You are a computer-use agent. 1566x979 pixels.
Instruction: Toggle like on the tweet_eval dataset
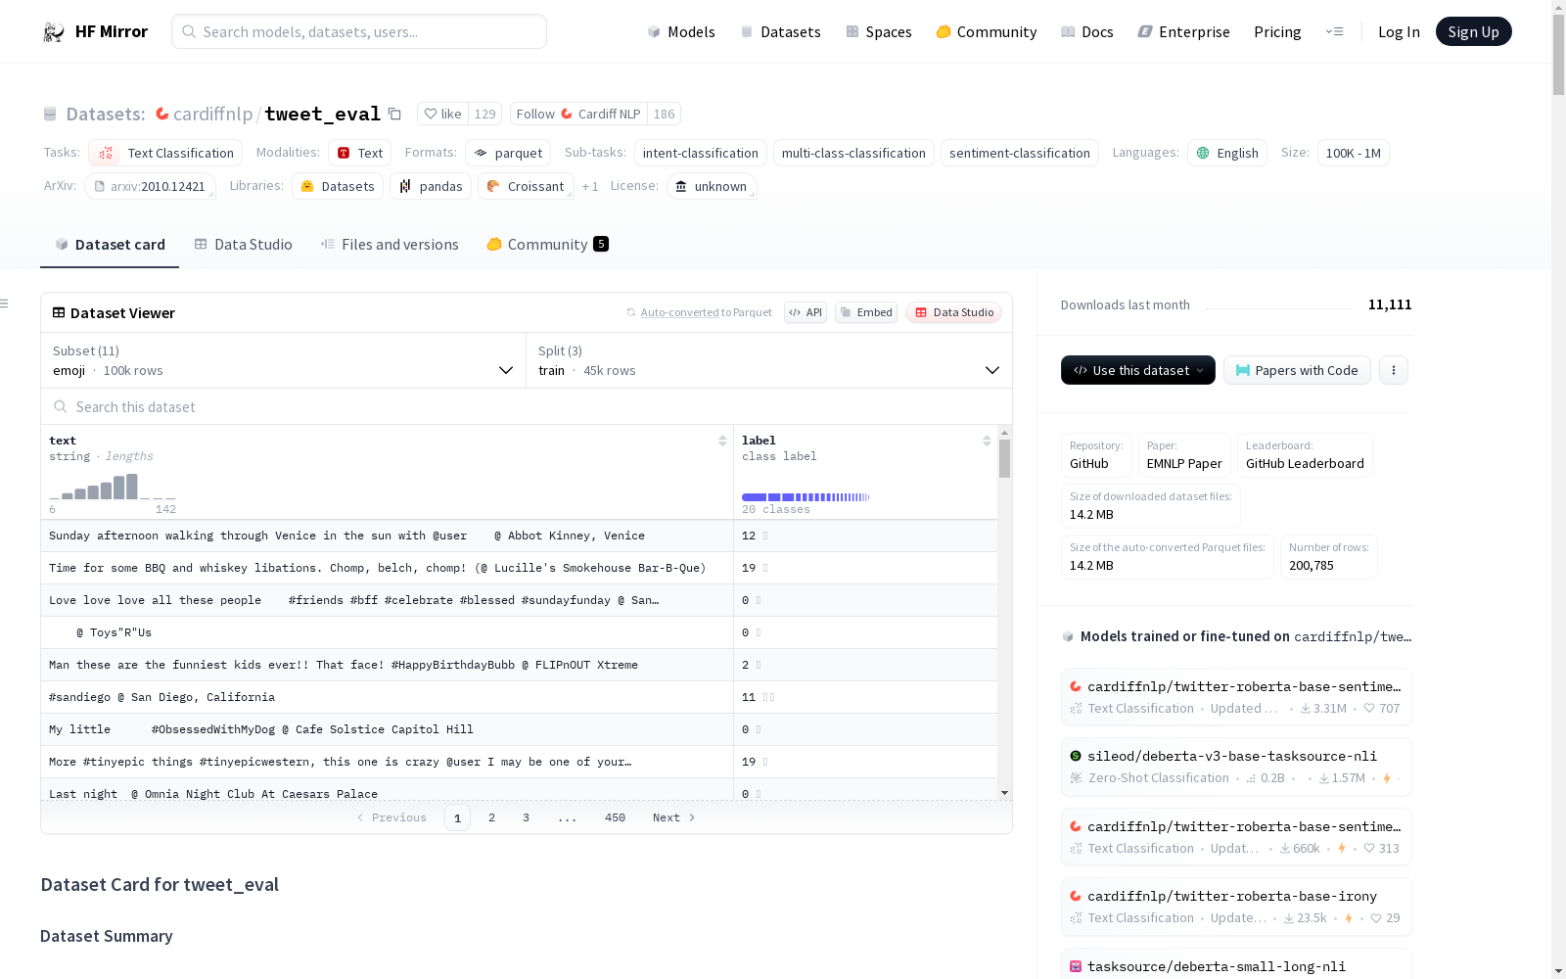pyautogui.click(x=443, y=114)
